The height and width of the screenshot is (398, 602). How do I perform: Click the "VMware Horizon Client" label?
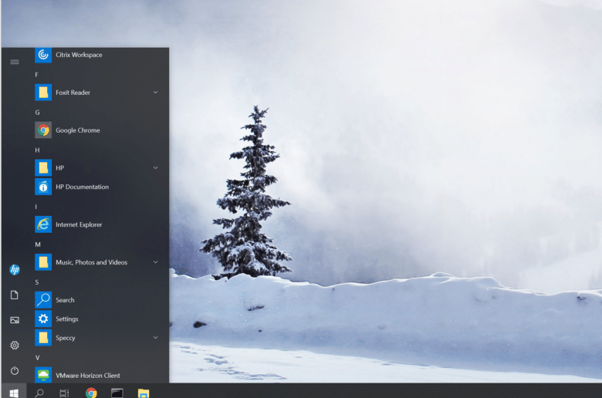tap(88, 376)
